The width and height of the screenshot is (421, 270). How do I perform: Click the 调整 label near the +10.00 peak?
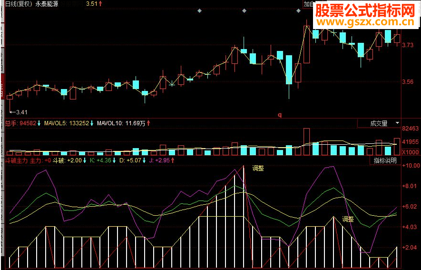(258, 169)
